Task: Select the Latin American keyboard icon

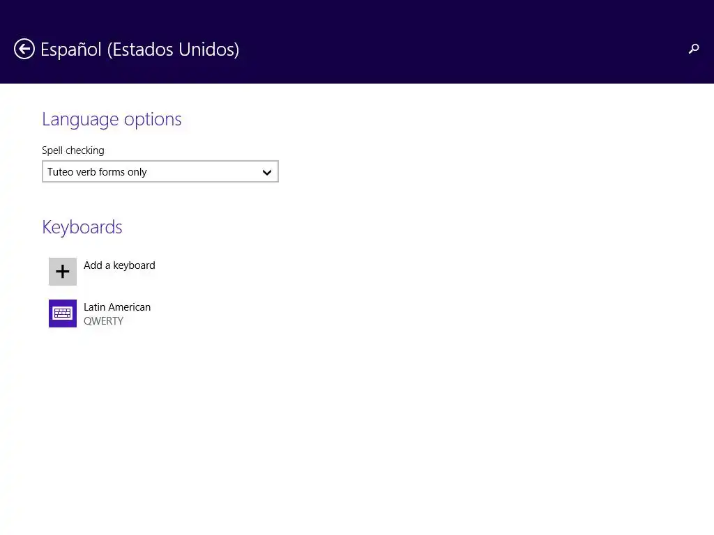Action: click(63, 313)
